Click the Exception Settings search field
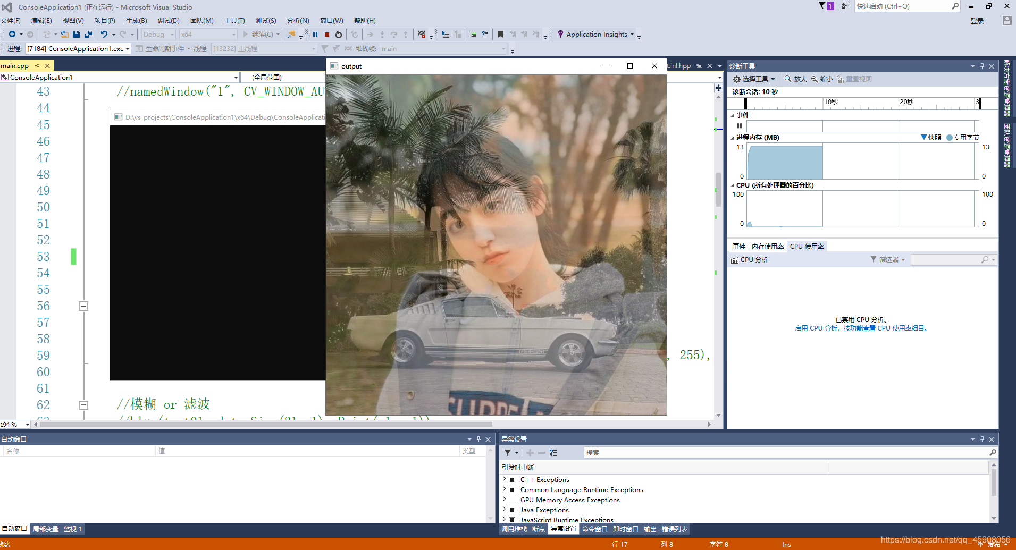 coord(790,453)
